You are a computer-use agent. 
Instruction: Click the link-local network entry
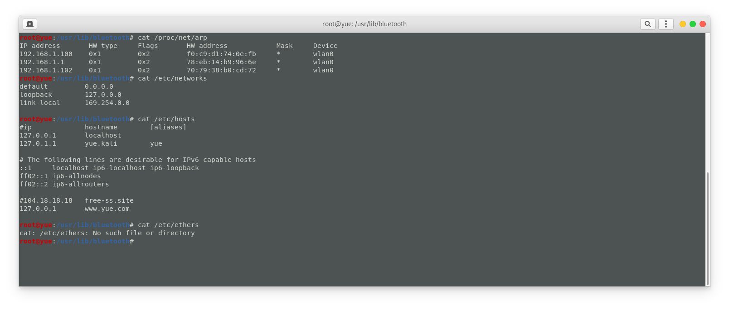click(74, 103)
